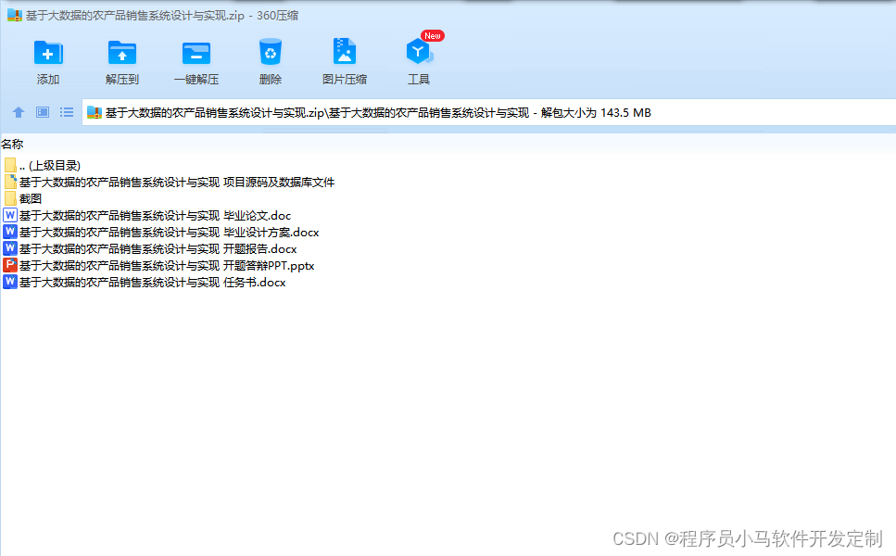The image size is (896, 556).
Task: Click the 删除 (Delete) recycle icon
Action: (x=271, y=52)
